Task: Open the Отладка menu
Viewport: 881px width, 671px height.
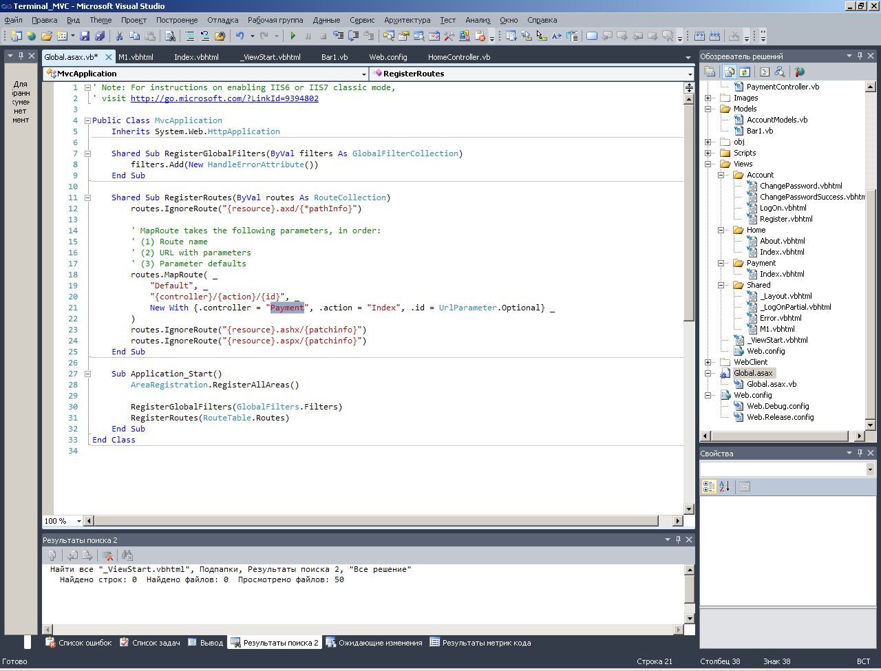Action: tap(222, 20)
